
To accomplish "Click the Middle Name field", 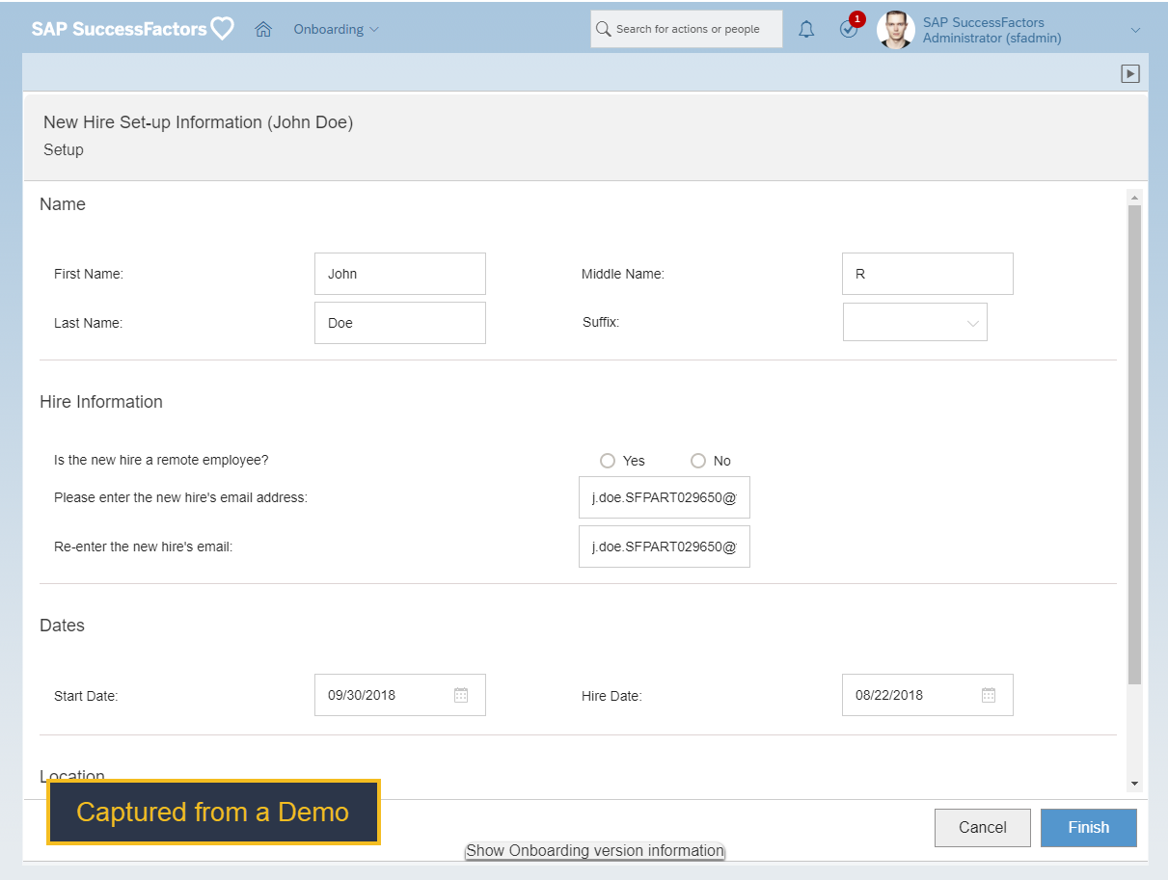I will pyautogui.click(x=928, y=274).
